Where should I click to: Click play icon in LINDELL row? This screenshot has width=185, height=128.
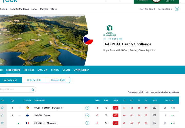click(87, 115)
